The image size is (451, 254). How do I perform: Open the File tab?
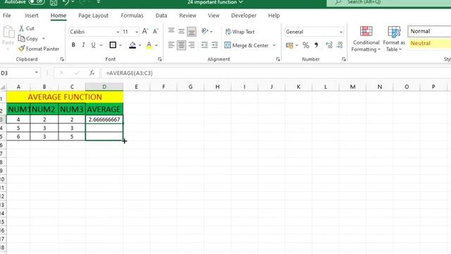pyautogui.click(x=7, y=16)
